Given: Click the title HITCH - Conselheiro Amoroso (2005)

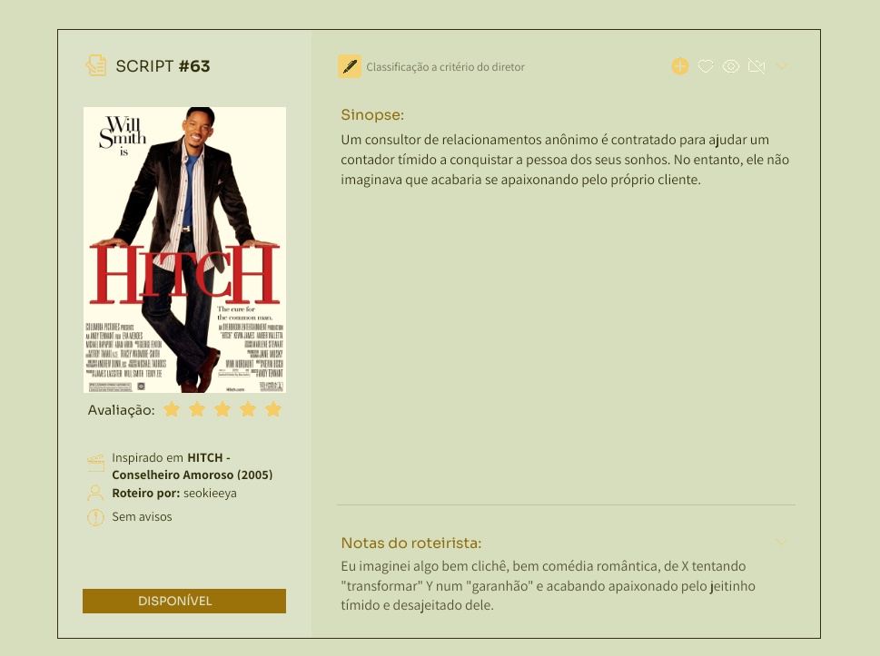Looking at the screenshot, I should 193,466.
